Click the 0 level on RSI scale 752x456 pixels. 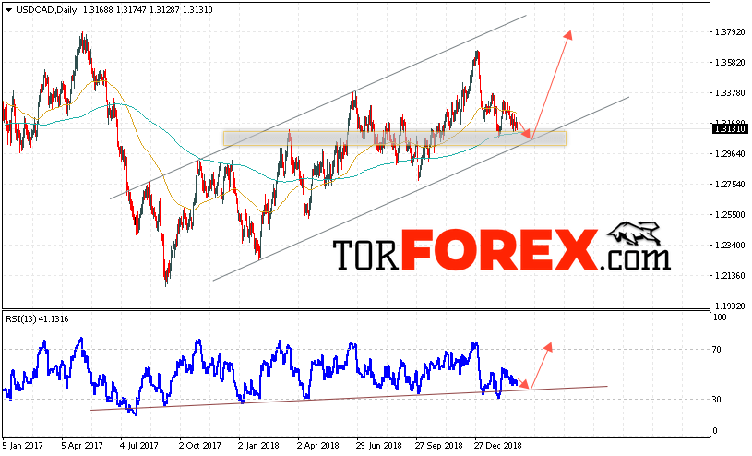pos(715,430)
